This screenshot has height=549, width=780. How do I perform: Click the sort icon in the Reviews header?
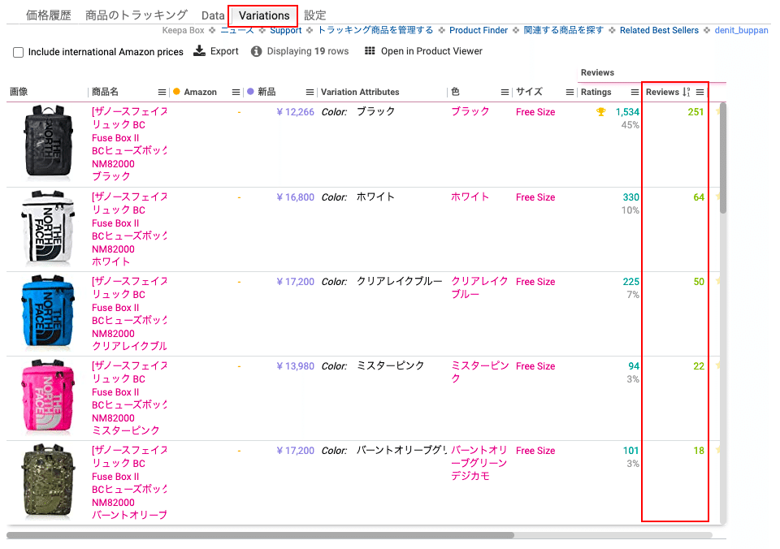687,93
